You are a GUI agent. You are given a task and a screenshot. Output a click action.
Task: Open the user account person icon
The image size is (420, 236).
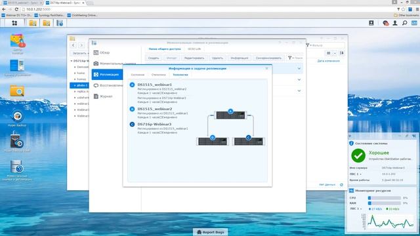coord(395,24)
